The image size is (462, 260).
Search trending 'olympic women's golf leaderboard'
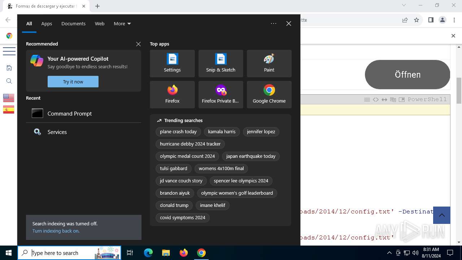[237, 193]
